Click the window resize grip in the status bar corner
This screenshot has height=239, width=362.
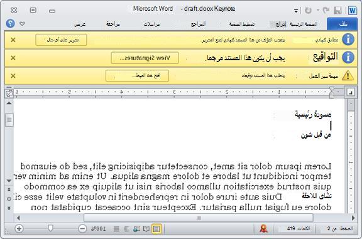(x=8, y=232)
